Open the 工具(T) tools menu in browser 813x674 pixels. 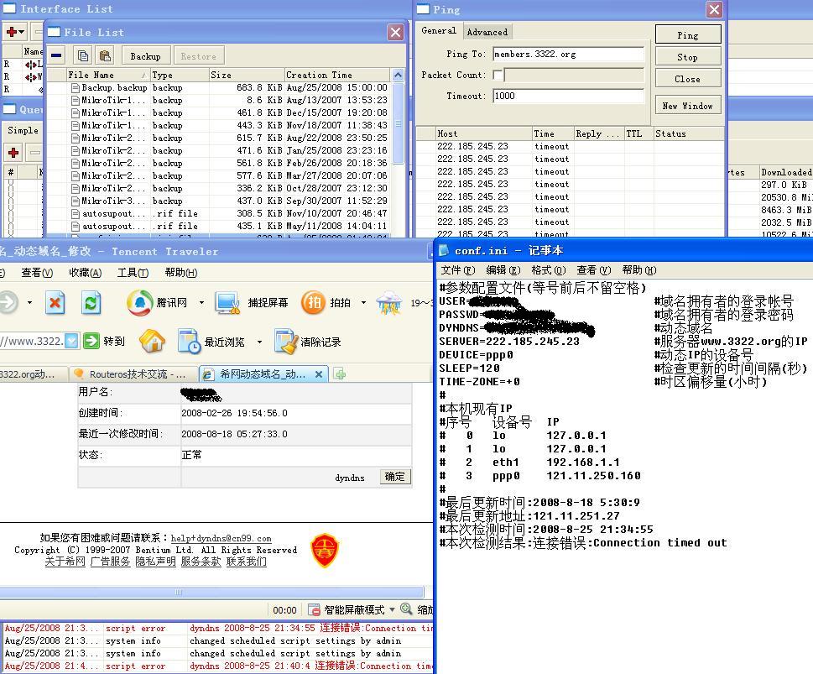tap(133, 273)
